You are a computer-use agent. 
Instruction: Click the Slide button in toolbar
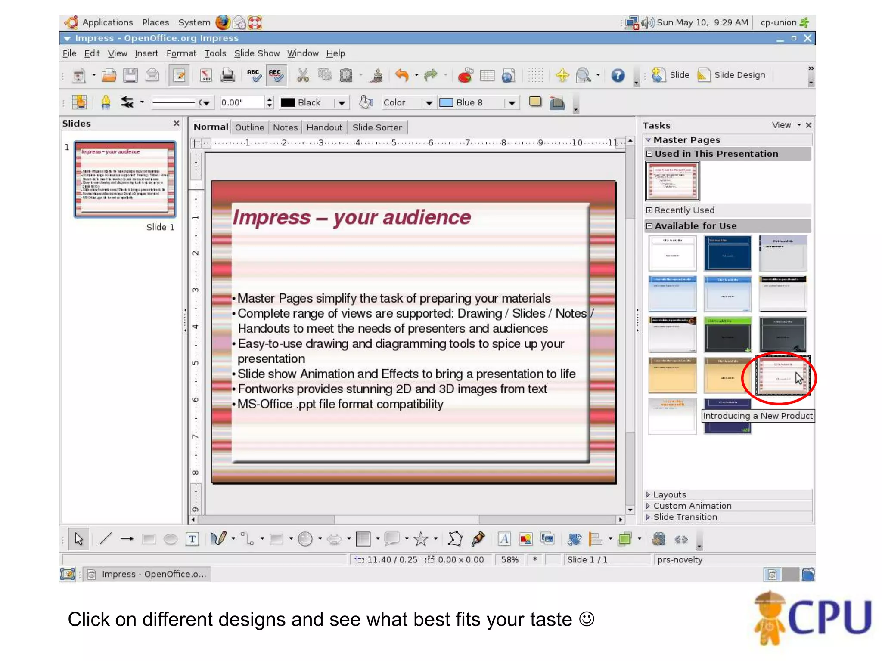pyautogui.click(x=671, y=75)
